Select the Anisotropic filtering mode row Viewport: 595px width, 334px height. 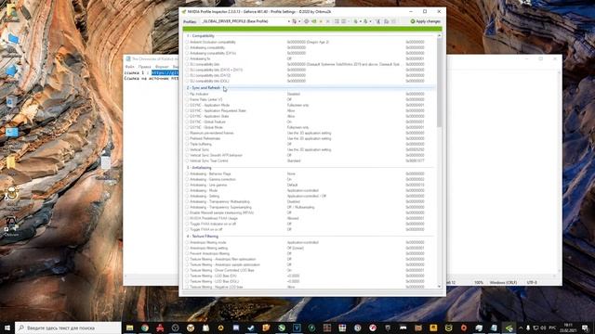click(x=310, y=242)
